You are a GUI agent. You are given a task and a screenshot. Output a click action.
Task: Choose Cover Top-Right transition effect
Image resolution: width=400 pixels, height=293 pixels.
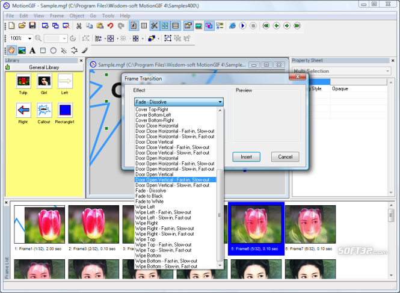click(x=176, y=109)
